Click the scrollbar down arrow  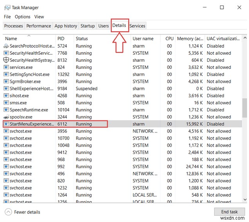(245, 199)
